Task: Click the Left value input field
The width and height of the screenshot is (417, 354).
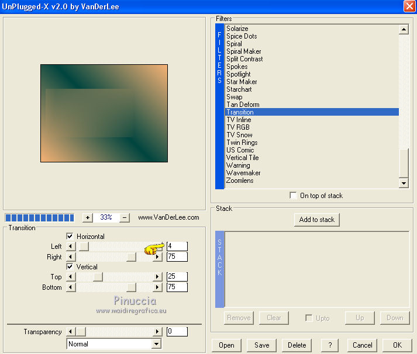Action: [177, 246]
